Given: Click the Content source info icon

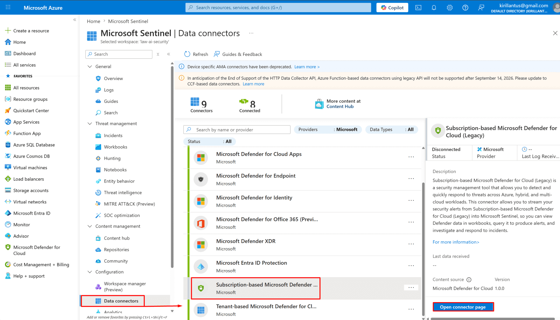Looking at the screenshot, I should 469,280.
